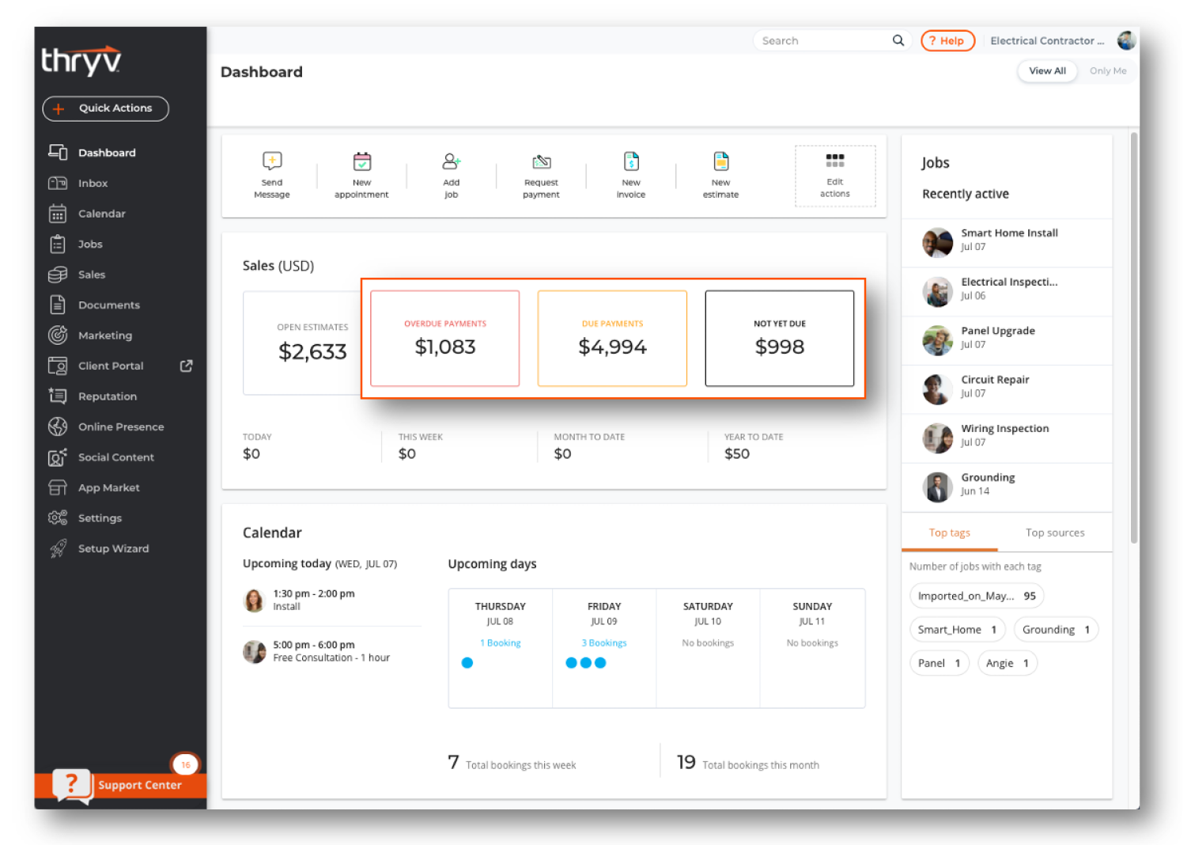The width and height of the screenshot is (1191, 845).
Task: Click the Client Portal external link icon
Action: pos(187,366)
